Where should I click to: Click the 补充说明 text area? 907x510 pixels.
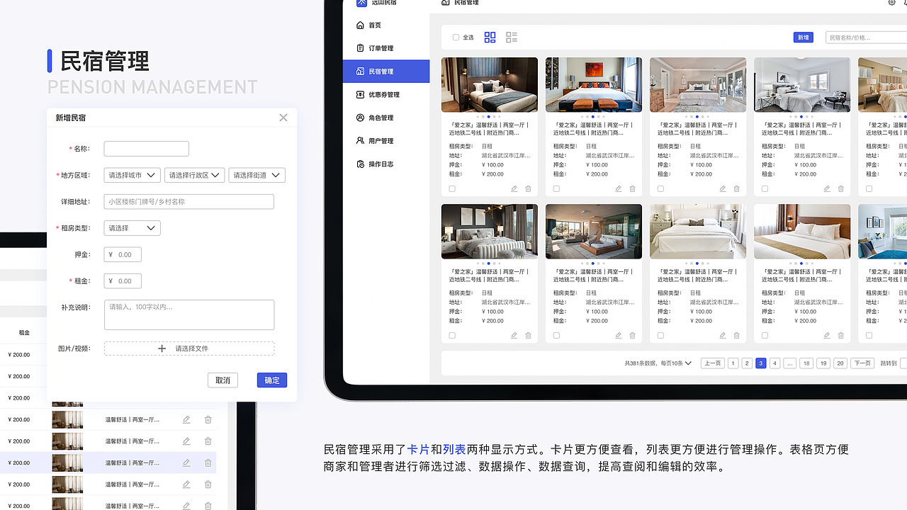[189, 314]
